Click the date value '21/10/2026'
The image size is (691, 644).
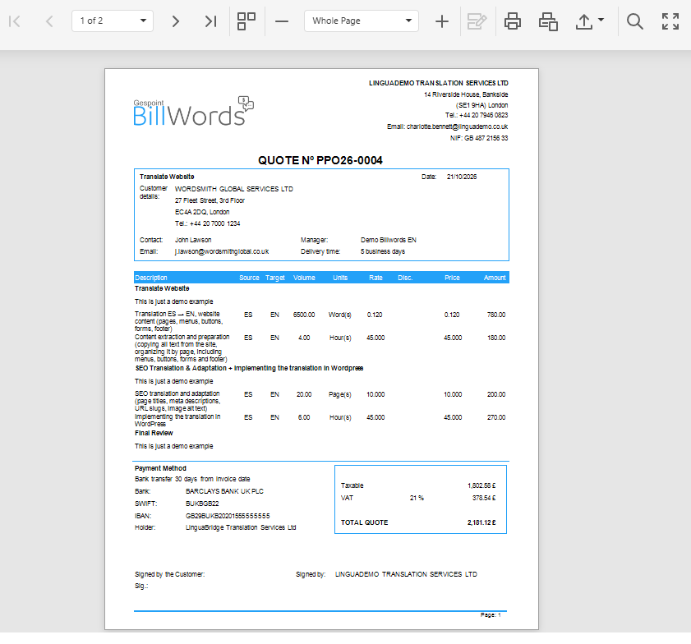pos(462,177)
